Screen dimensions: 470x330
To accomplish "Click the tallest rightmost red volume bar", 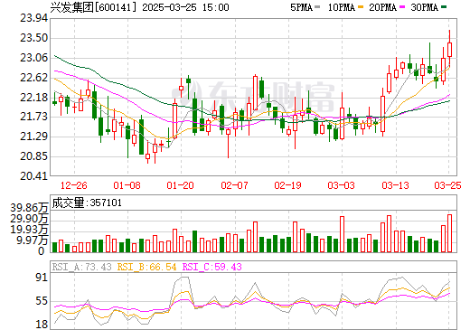I will pyautogui.click(x=450, y=233).
